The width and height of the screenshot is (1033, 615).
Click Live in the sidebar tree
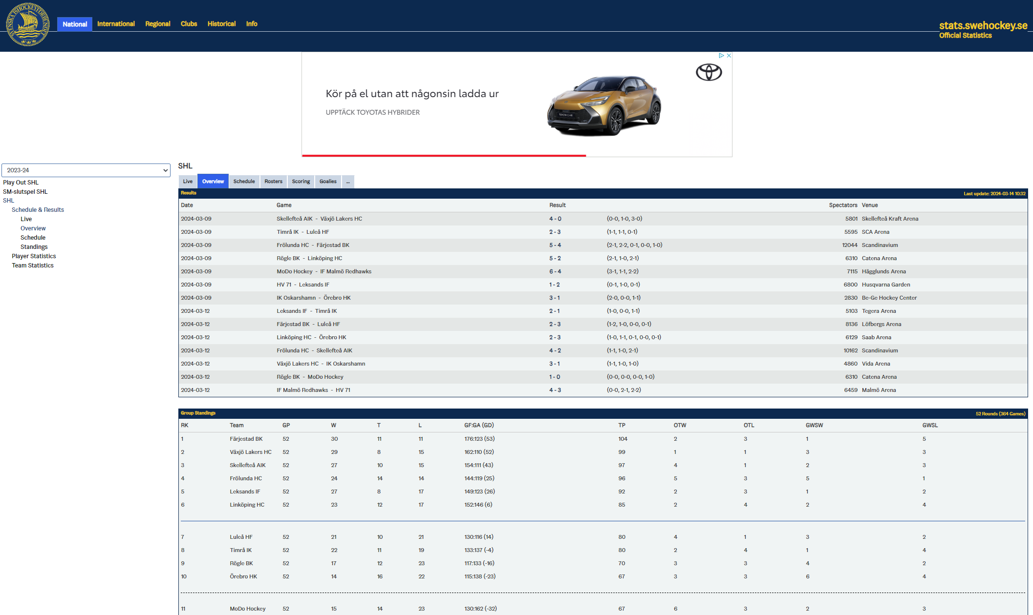[26, 219]
